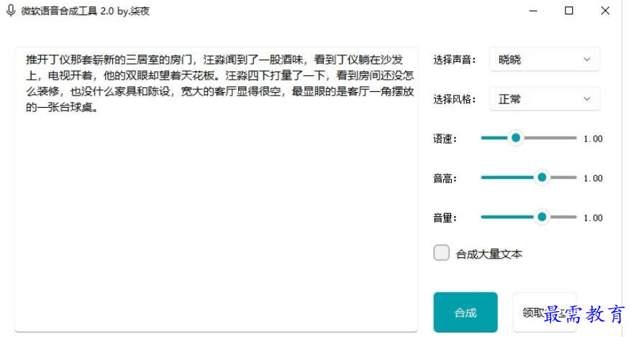The image size is (631, 337).
Task: Click teal filled part of 音量 slider track
Action: coord(507,217)
